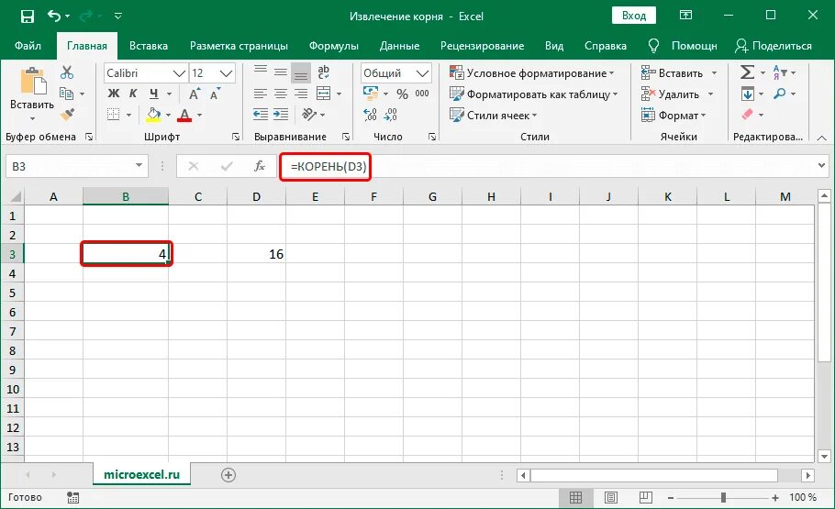The width and height of the screenshot is (835, 509).
Task: Click AutoSum sigma icon
Action: [748, 72]
